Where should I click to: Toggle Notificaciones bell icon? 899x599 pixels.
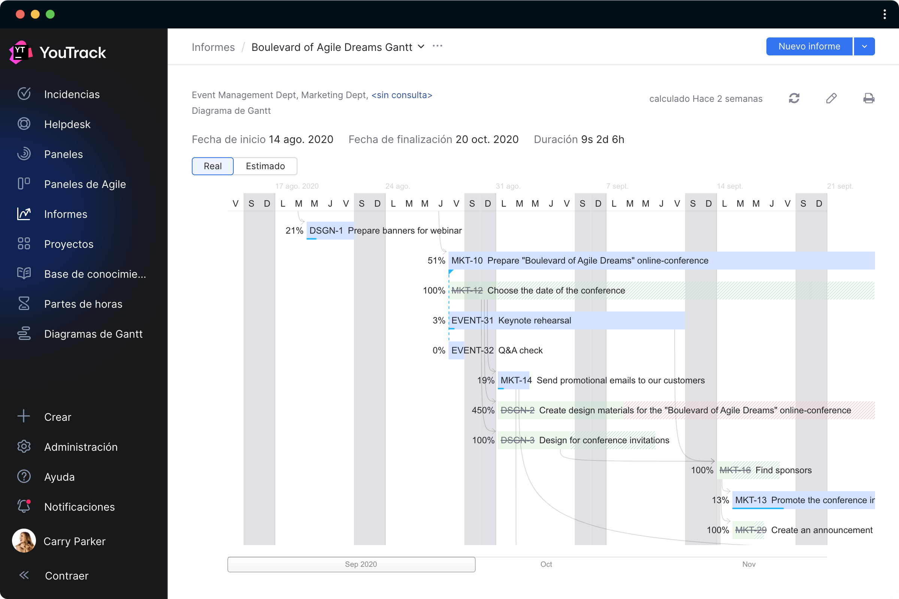pyautogui.click(x=23, y=506)
